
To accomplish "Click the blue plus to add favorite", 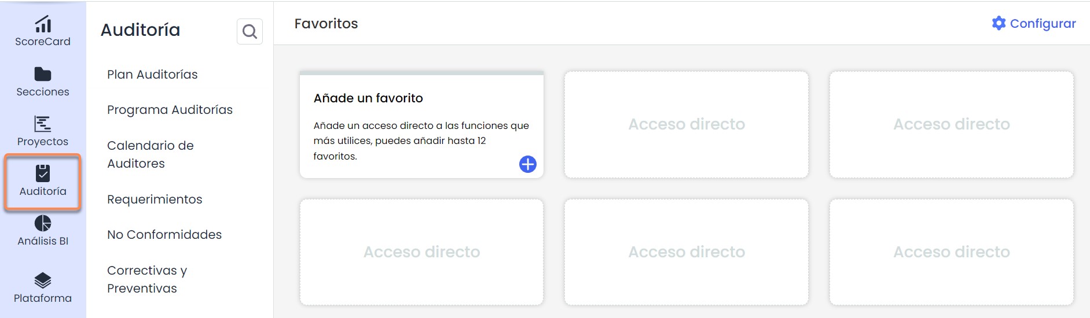I will (527, 164).
